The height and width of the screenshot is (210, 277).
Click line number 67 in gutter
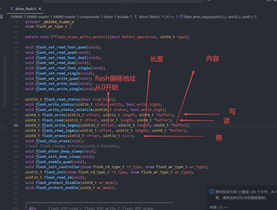tap(16, 37)
